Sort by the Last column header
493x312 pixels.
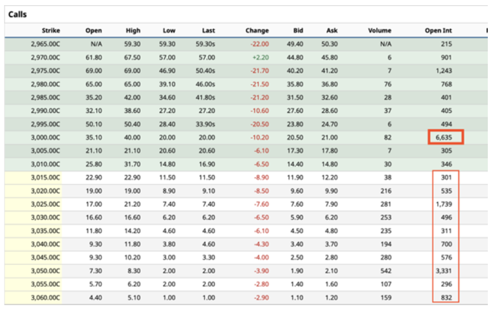(208, 31)
